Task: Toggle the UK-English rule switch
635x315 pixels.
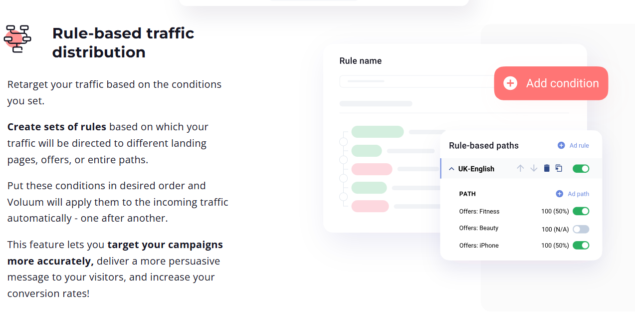Action: (x=581, y=169)
